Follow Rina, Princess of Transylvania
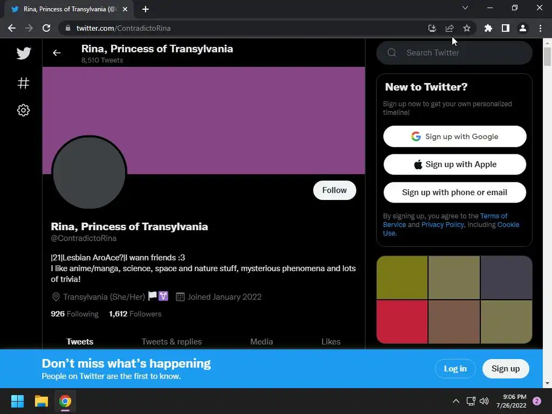The width and height of the screenshot is (552, 414). 334,190
